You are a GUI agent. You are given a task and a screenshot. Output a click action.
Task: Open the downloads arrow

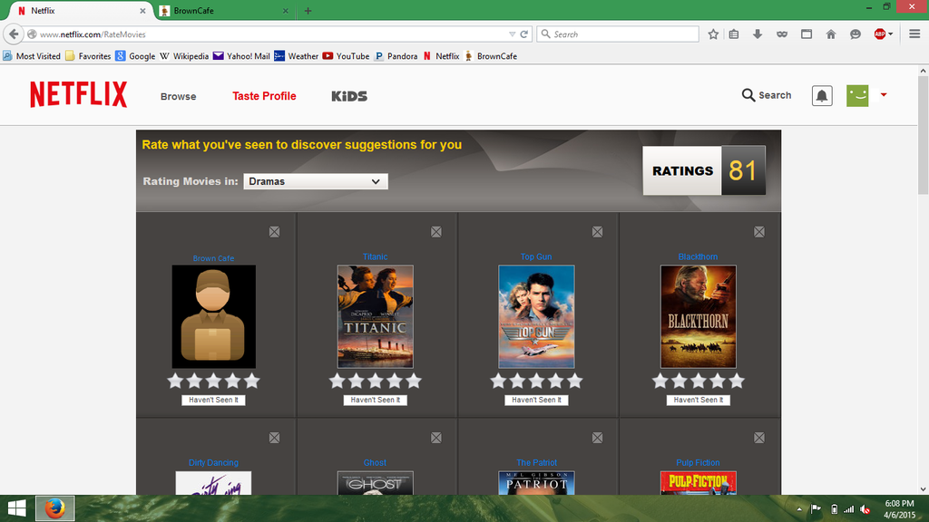(758, 34)
